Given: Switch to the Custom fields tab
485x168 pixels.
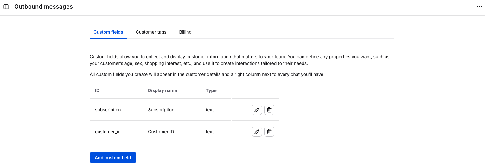Looking at the screenshot, I should (108, 32).
